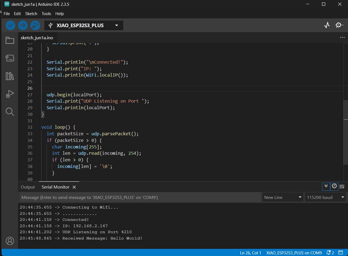Click the char incoming[255]; line

pos(77,147)
